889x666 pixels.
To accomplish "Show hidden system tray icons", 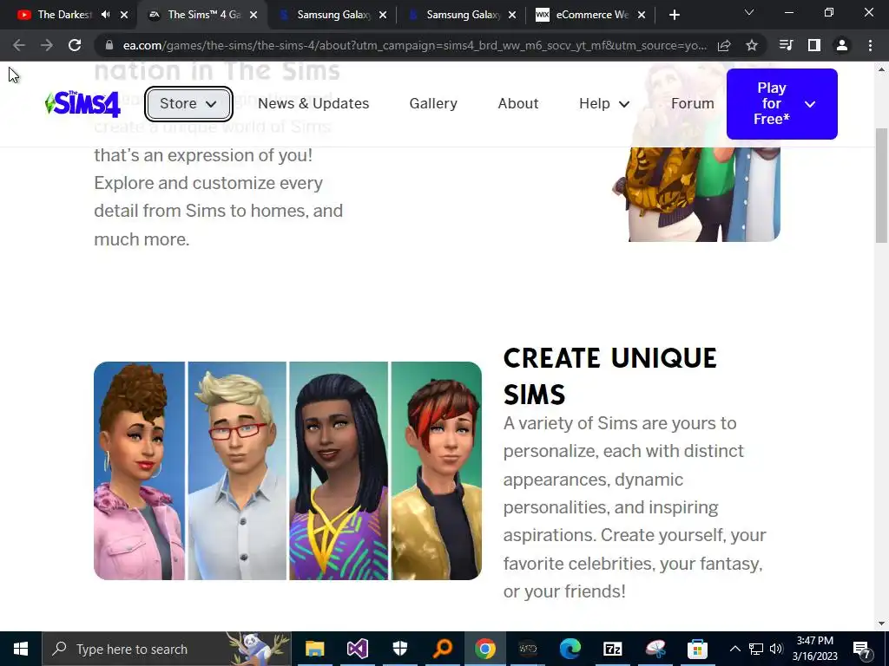I will coord(734,649).
